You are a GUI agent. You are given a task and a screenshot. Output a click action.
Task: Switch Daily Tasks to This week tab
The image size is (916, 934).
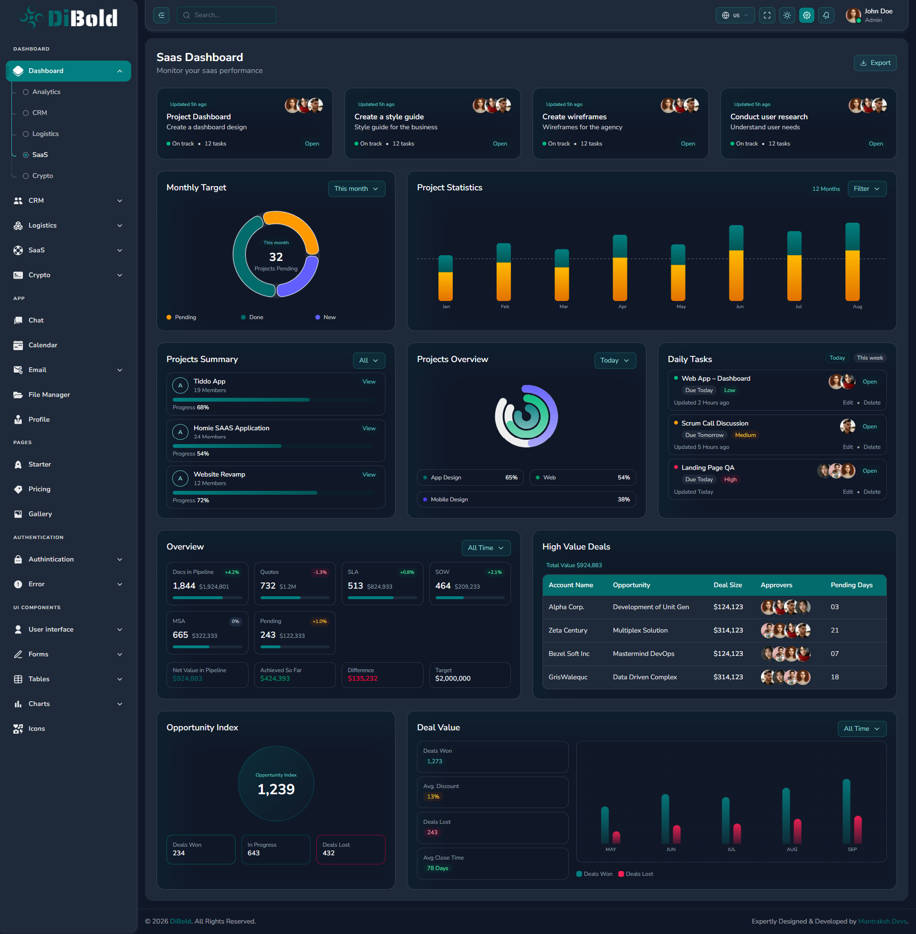pos(869,358)
